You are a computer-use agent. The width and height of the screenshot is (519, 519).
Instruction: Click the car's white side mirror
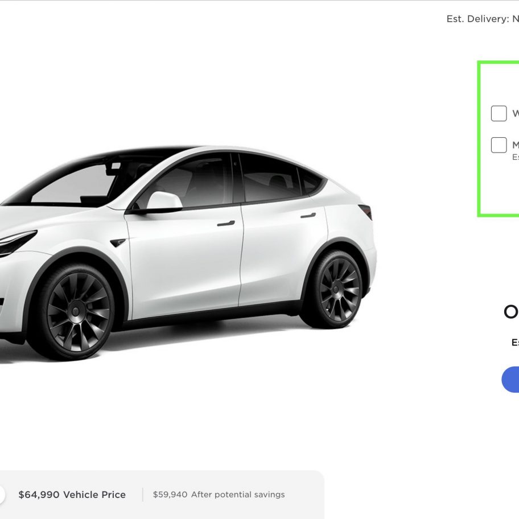[x=164, y=200]
